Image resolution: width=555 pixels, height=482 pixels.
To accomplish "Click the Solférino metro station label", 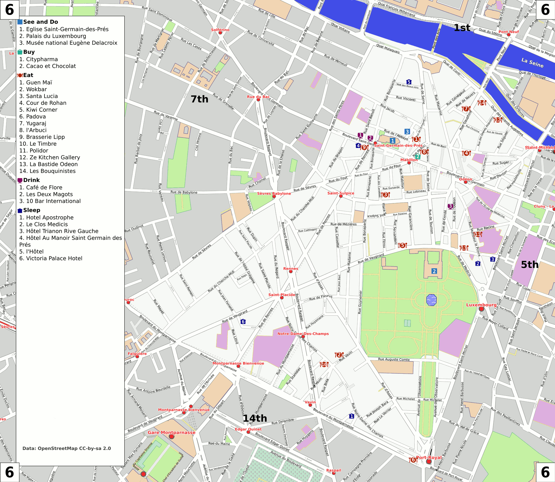I will click(220, 30).
